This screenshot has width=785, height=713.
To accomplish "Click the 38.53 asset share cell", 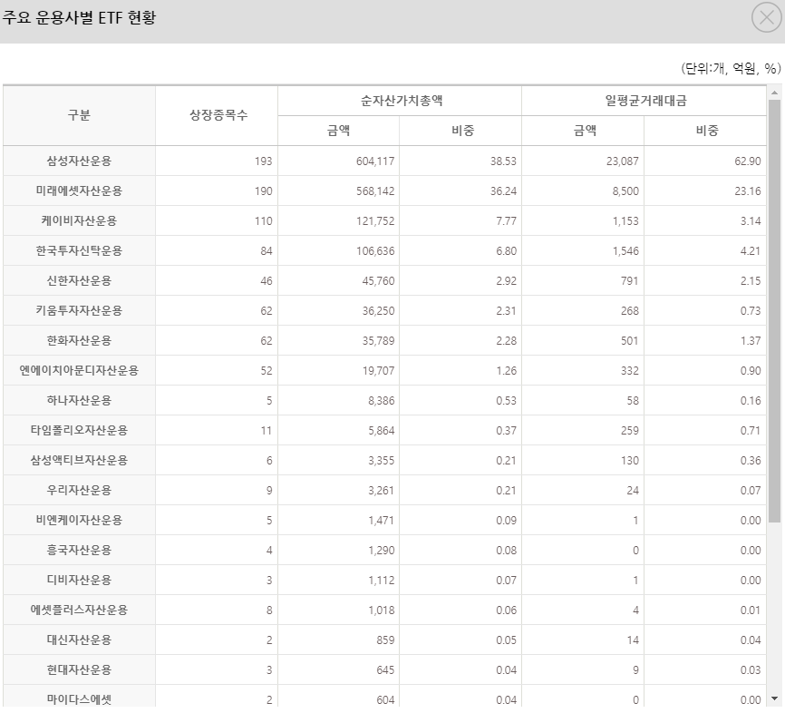I will click(x=503, y=161).
